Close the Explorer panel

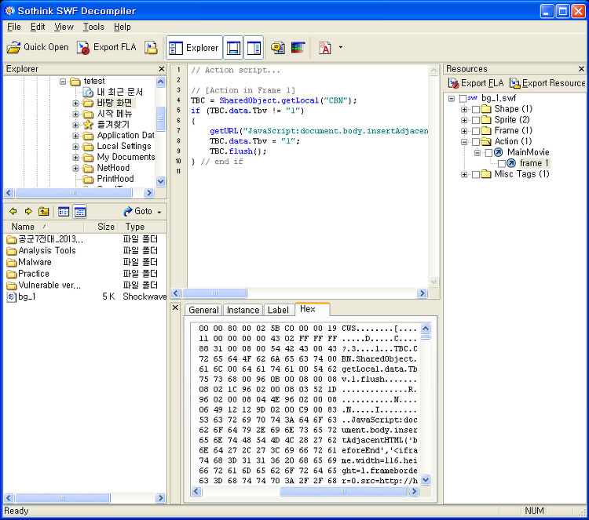coord(162,69)
